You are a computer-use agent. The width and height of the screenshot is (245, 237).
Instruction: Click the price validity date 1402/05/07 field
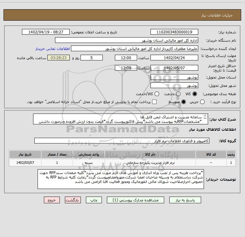tap(174, 68)
